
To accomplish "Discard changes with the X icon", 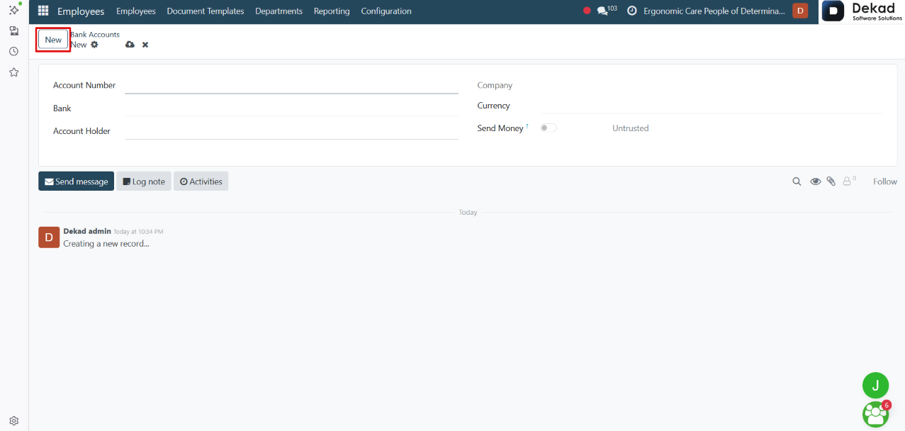I will (x=145, y=45).
